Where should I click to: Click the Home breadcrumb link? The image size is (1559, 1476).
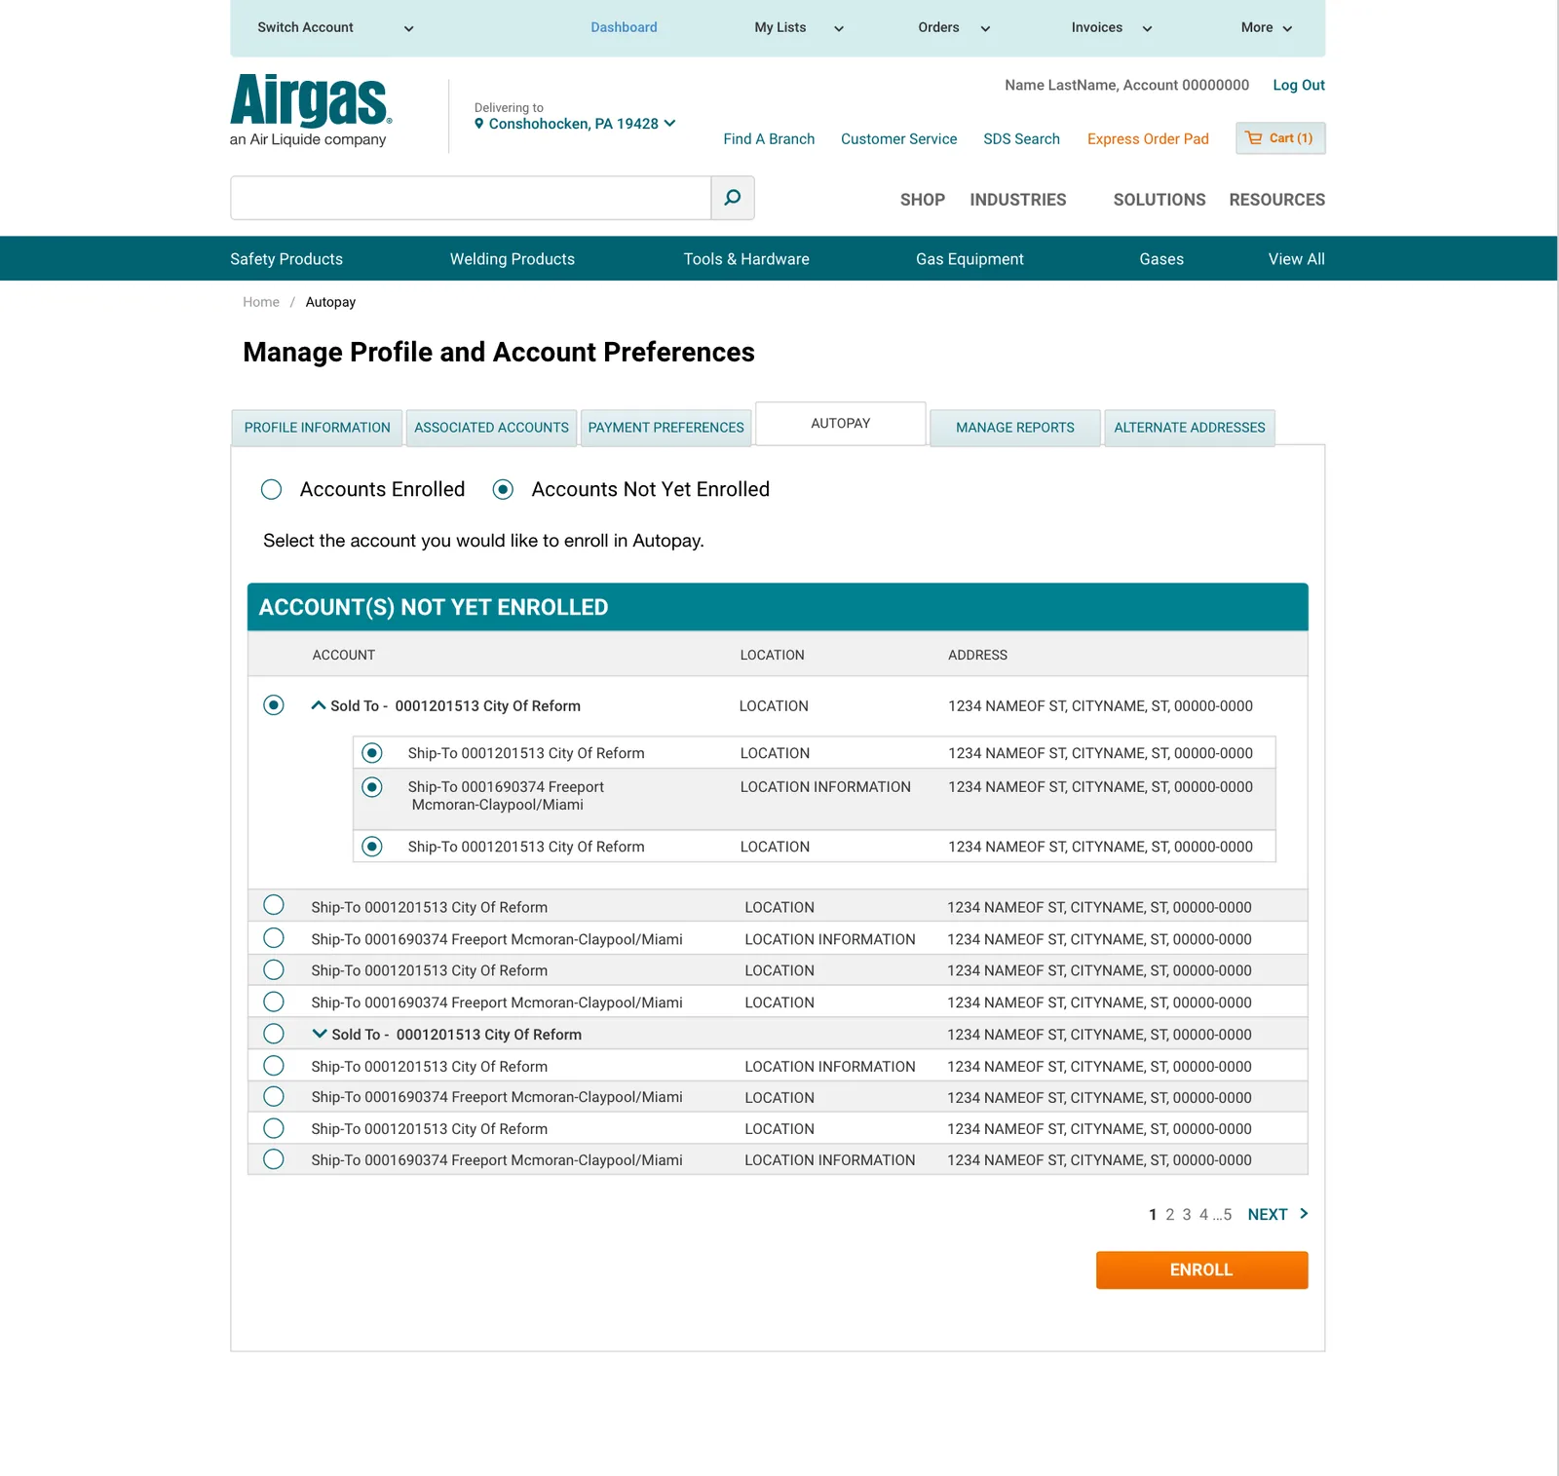coord(261,302)
